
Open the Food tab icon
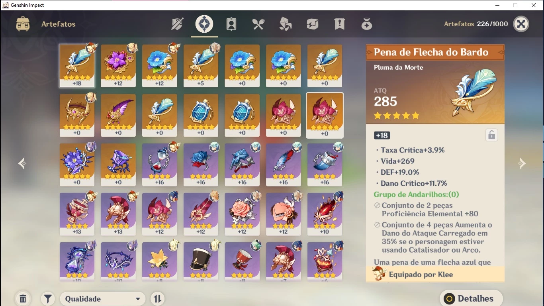tap(258, 24)
